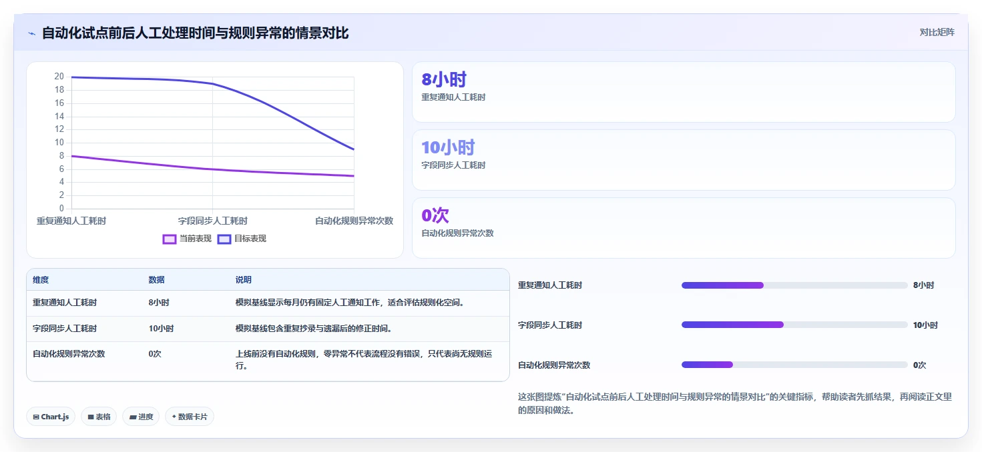
Task: Click 重复通知人工耗时 label left of progress bar
Action: coord(550,285)
